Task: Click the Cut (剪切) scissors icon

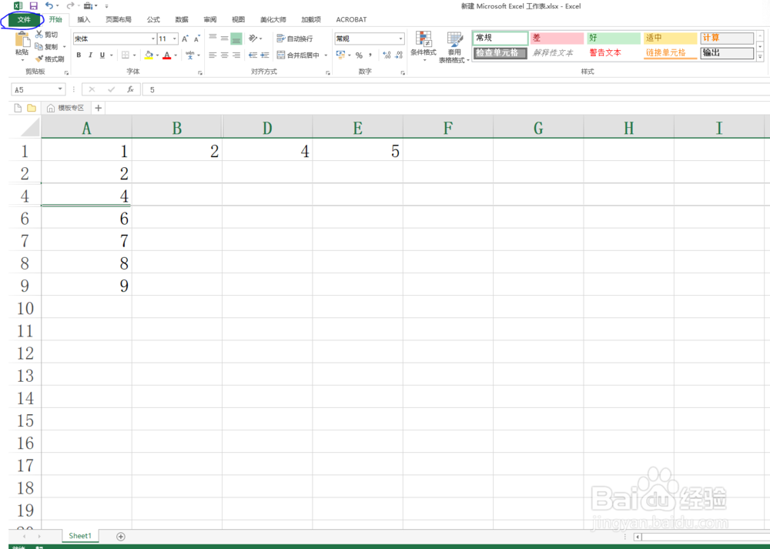Action: tap(39, 35)
